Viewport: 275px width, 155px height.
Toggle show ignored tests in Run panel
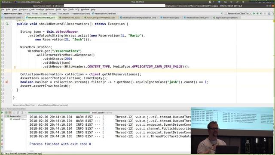click(10, 112)
